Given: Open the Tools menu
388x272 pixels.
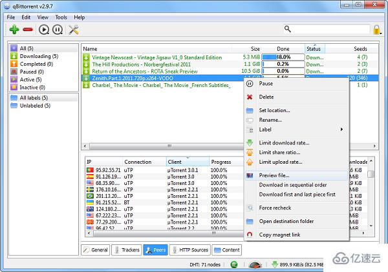Looking at the screenshot, I should point(61,17).
